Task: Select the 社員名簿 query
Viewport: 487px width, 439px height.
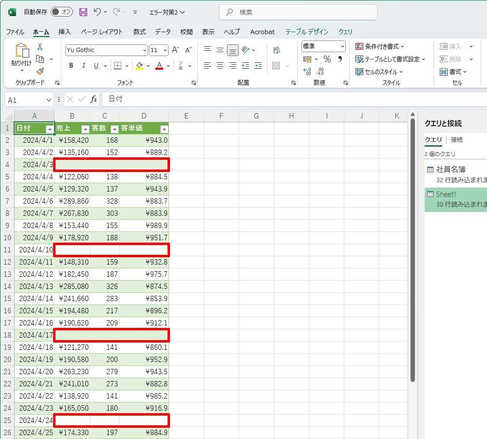Action: pos(456,174)
